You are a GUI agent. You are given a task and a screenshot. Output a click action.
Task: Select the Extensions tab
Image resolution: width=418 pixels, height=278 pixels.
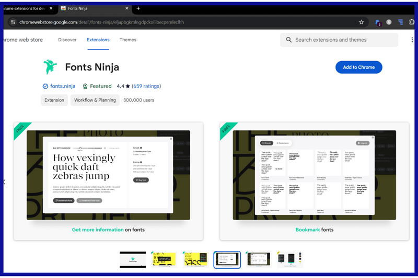pyautogui.click(x=98, y=40)
